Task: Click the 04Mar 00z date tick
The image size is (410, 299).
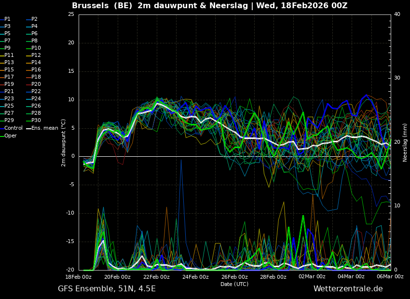Action: click(351, 276)
